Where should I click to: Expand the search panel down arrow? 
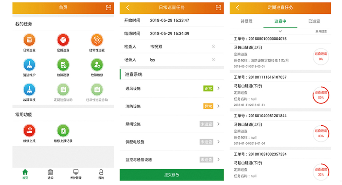280,31
